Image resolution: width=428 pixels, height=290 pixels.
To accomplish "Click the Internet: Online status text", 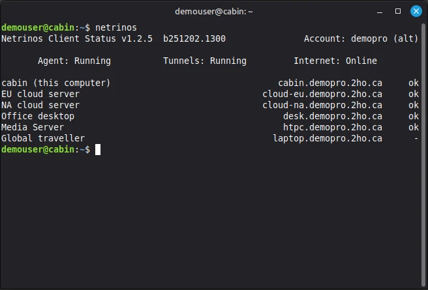I will coord(335,61).
